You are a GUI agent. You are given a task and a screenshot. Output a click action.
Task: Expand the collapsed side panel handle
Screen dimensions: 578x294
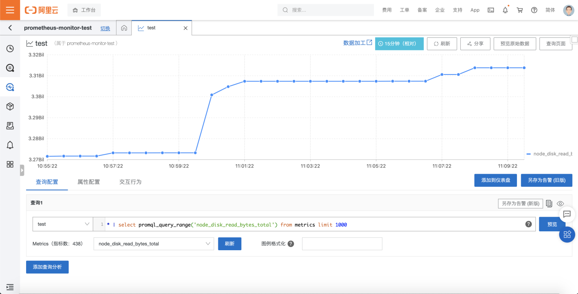click(x=22, y=170)
